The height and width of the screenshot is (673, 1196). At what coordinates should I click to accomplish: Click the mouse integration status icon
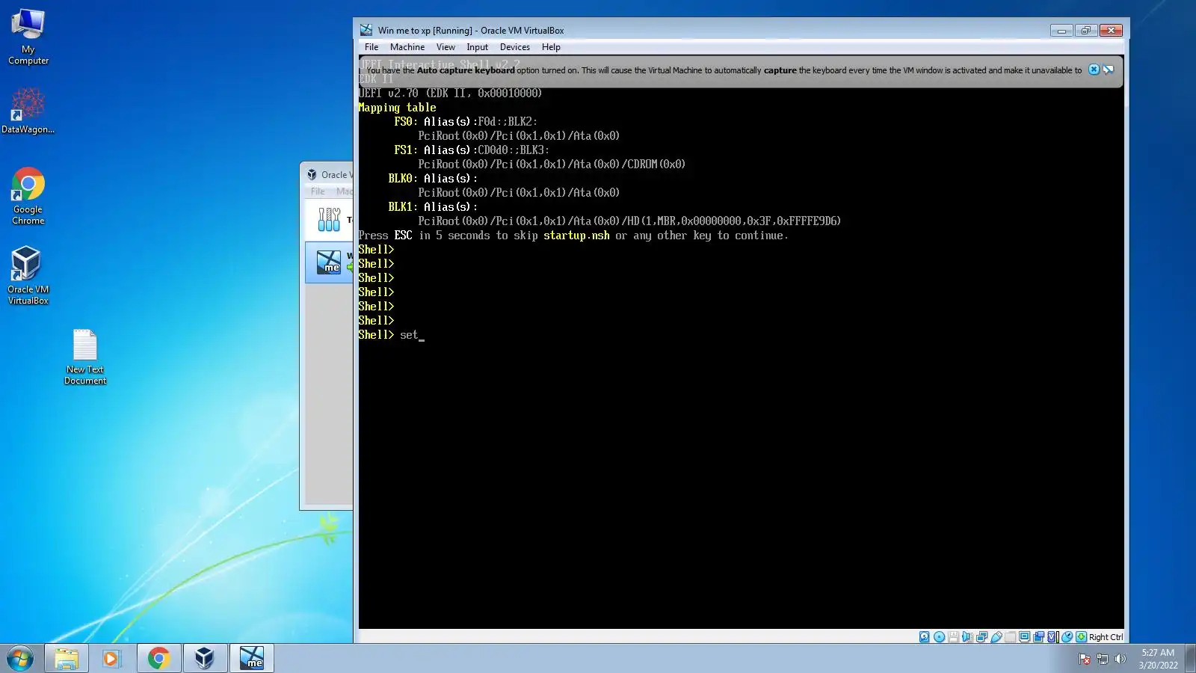tap(1067, 637)
